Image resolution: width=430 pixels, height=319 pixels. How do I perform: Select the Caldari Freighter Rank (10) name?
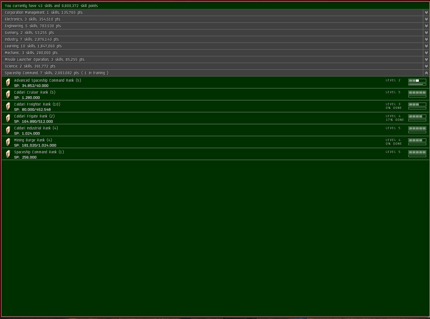[x=37, y=104]
